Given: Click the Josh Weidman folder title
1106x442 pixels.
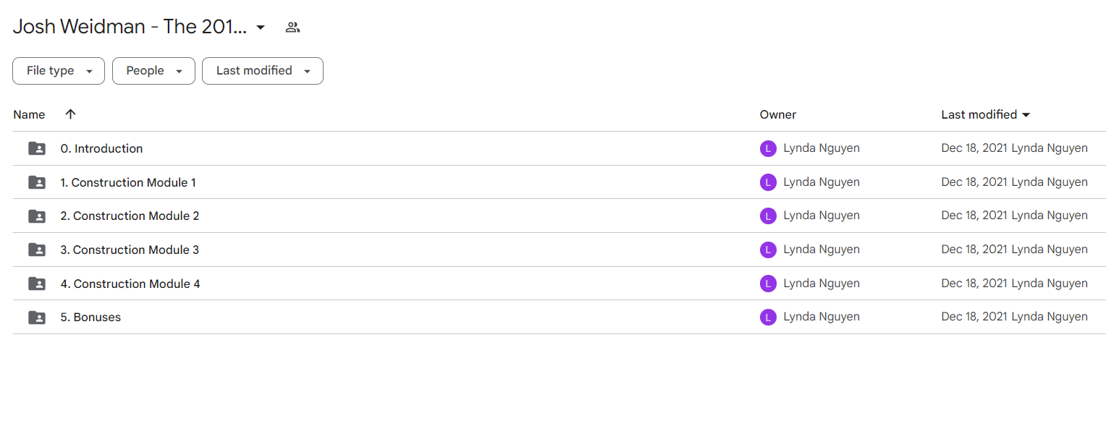Looking at the screenshot, I should coord(130,27).
